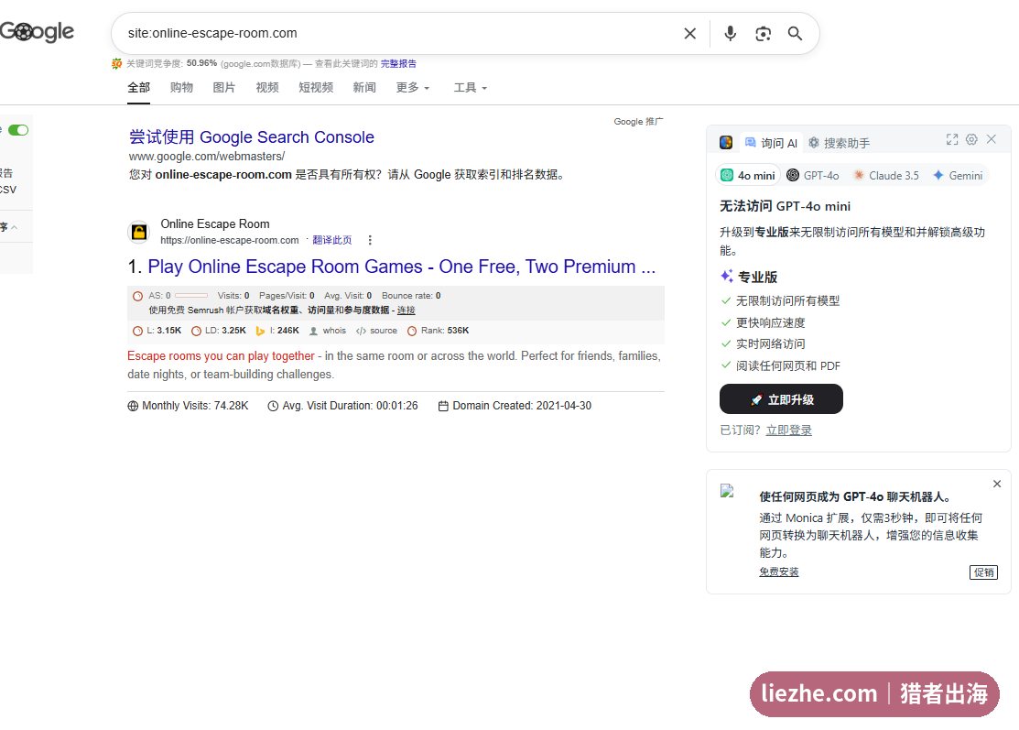Click the 翻译此页 link
Image resolution: width=1019 pixels, height=730 pixels.
tap(332, 240)
